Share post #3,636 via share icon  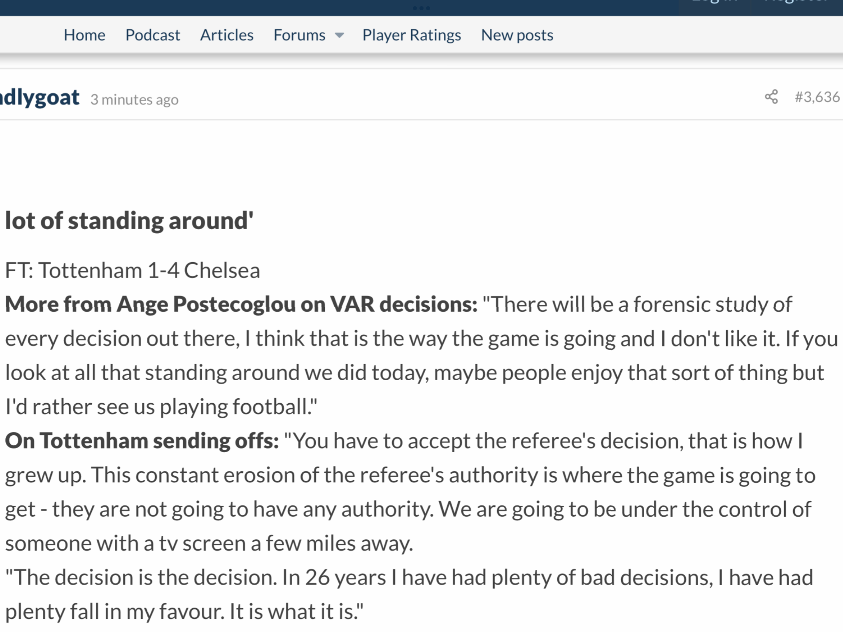tap(771, 97)
